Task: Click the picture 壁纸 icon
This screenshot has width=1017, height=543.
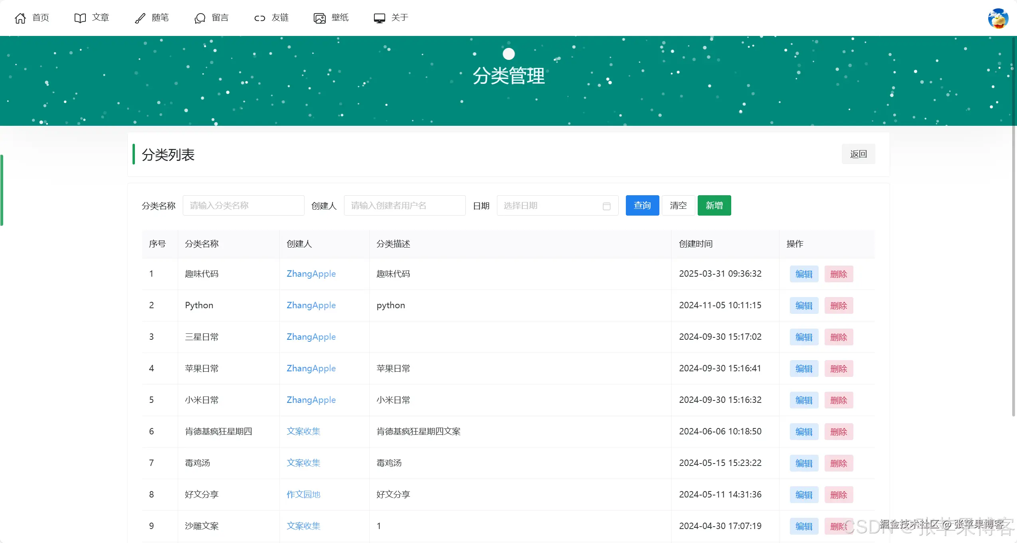Action: click(320, 18)
